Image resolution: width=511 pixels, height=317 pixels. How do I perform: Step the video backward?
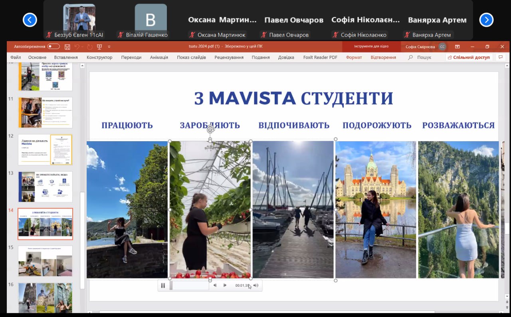215,285
